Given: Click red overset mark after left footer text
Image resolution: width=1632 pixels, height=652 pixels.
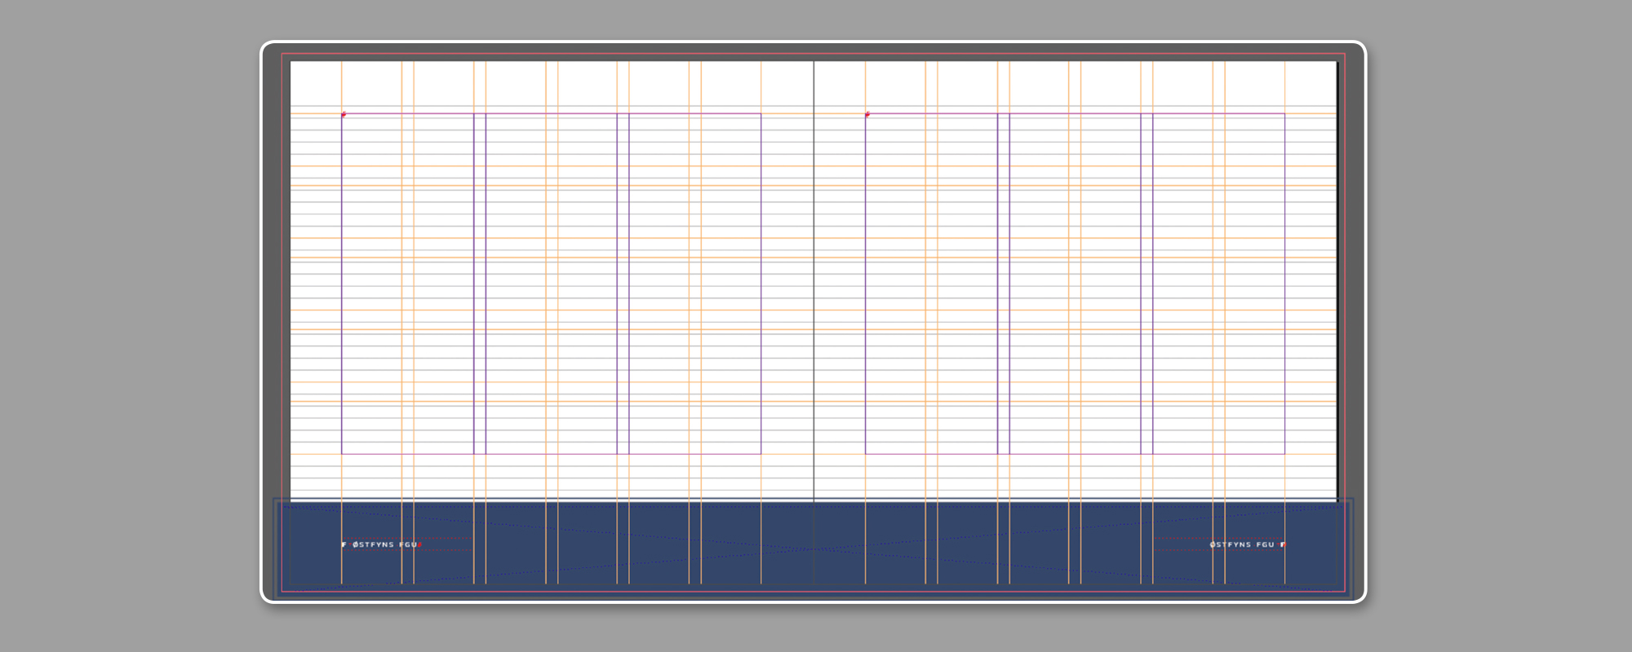Looking at the screenshot, I should click(419, 544).
